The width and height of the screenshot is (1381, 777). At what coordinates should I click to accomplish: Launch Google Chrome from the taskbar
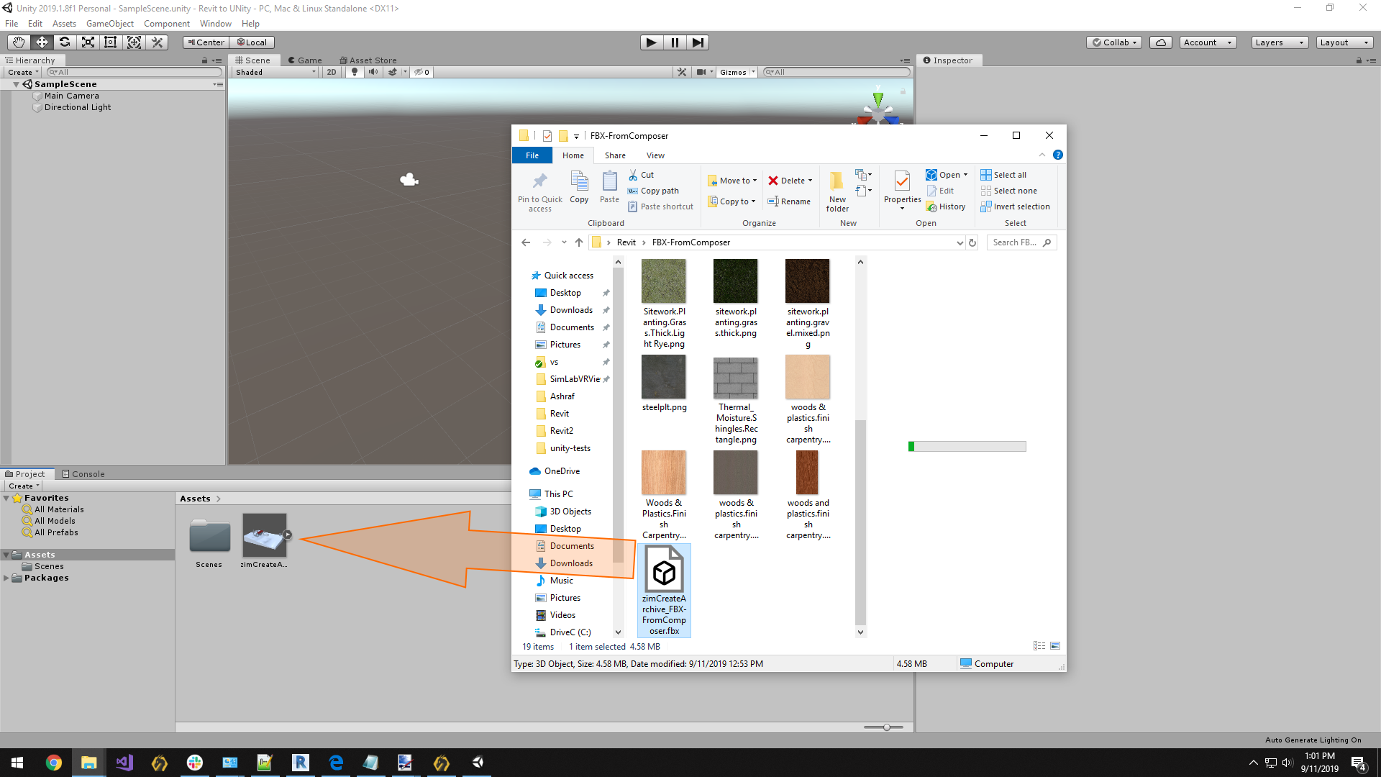pyautogui.click(x=54, y=763)
